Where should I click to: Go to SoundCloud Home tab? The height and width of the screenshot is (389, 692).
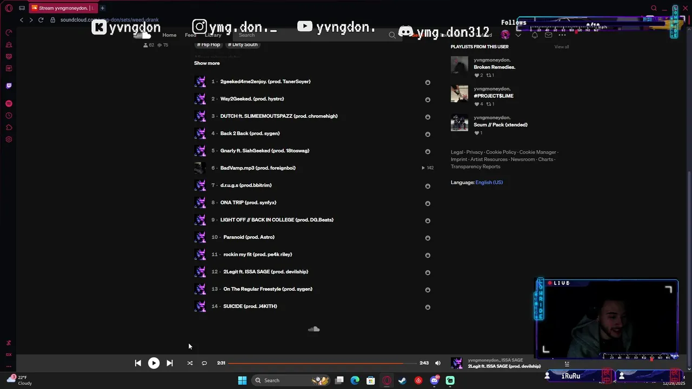click(169, 35)
